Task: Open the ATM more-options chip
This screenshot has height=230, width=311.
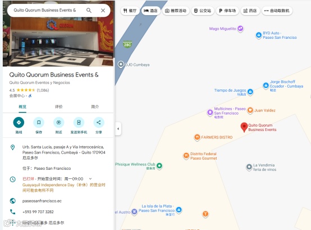Action: tap(277, 11)
